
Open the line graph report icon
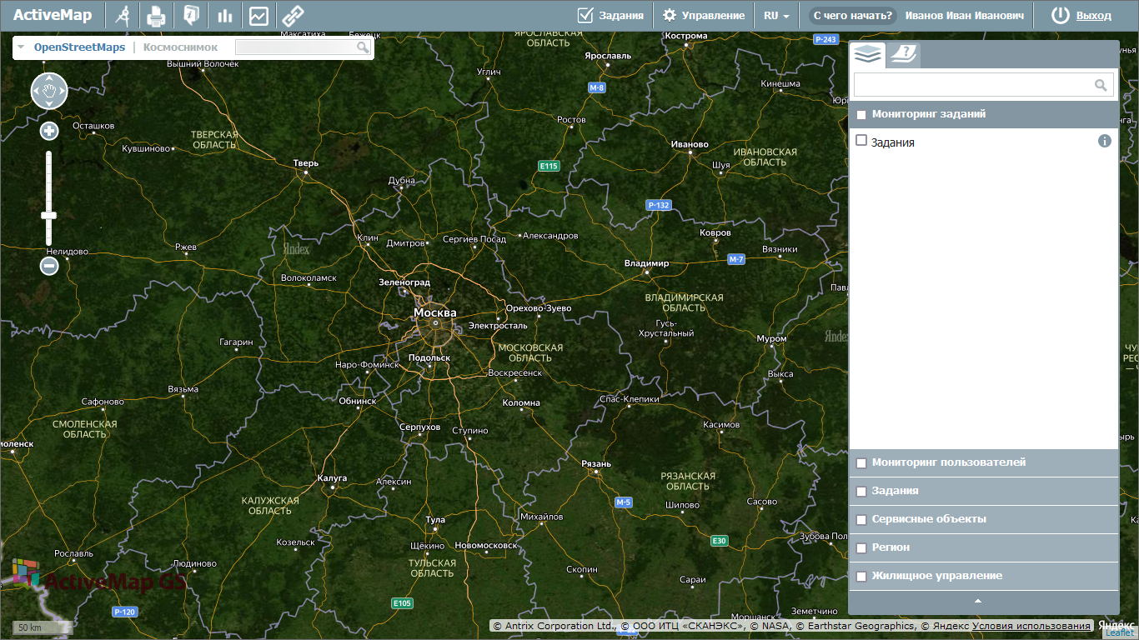coord(258,16)
